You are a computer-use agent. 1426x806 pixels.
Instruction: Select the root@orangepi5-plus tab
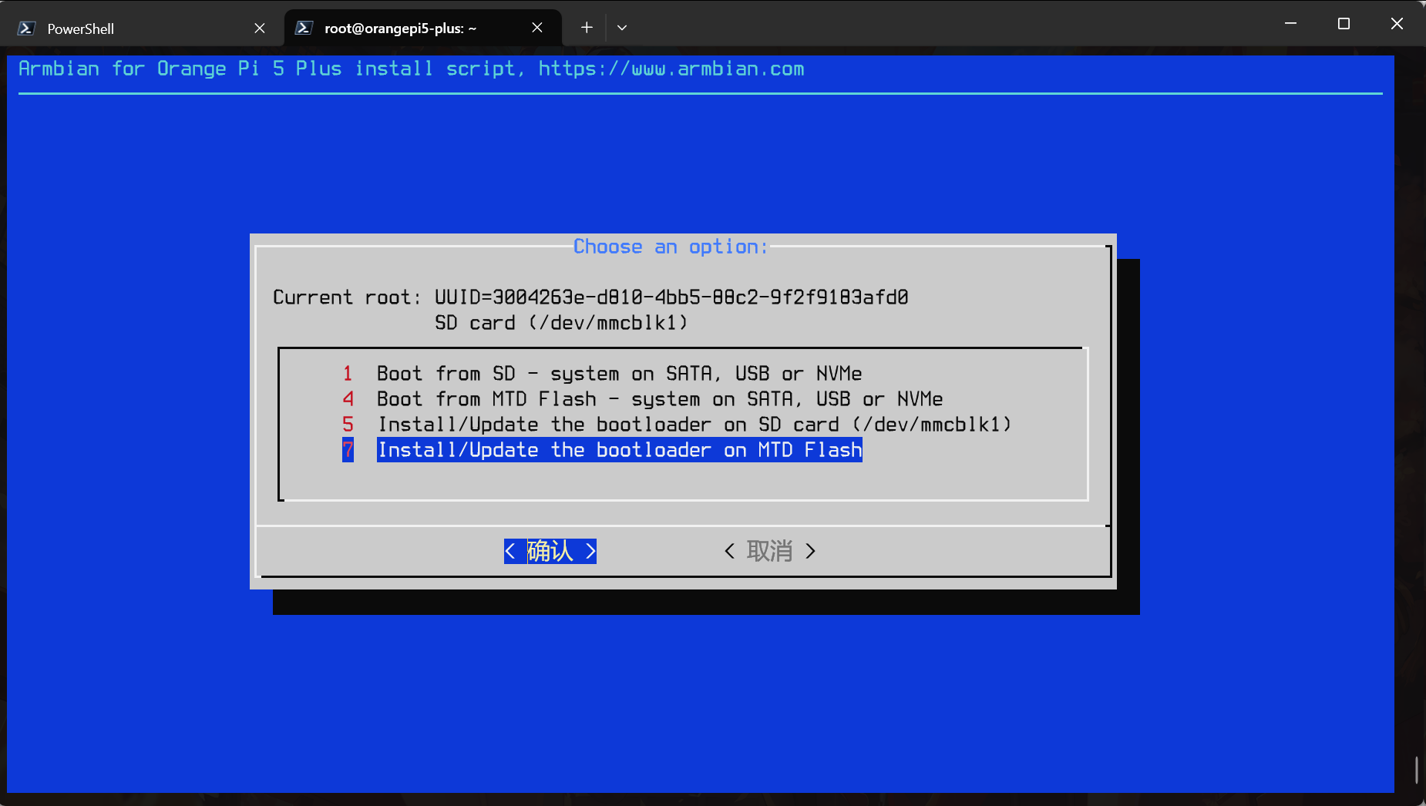[422, 29]
